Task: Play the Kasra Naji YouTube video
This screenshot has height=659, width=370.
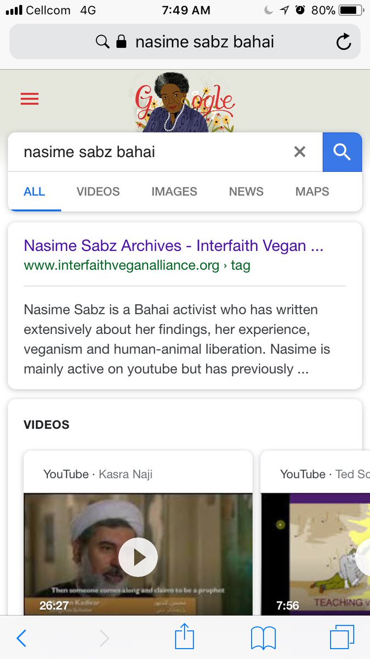Action: coord(138,558)
